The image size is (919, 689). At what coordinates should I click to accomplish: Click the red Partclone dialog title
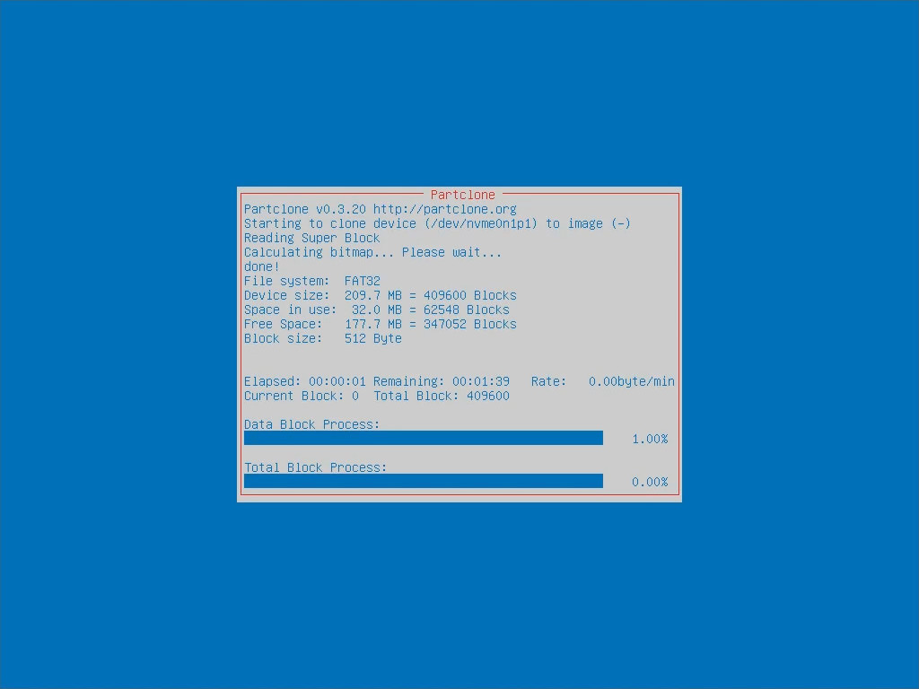click(x=462, y=195)
